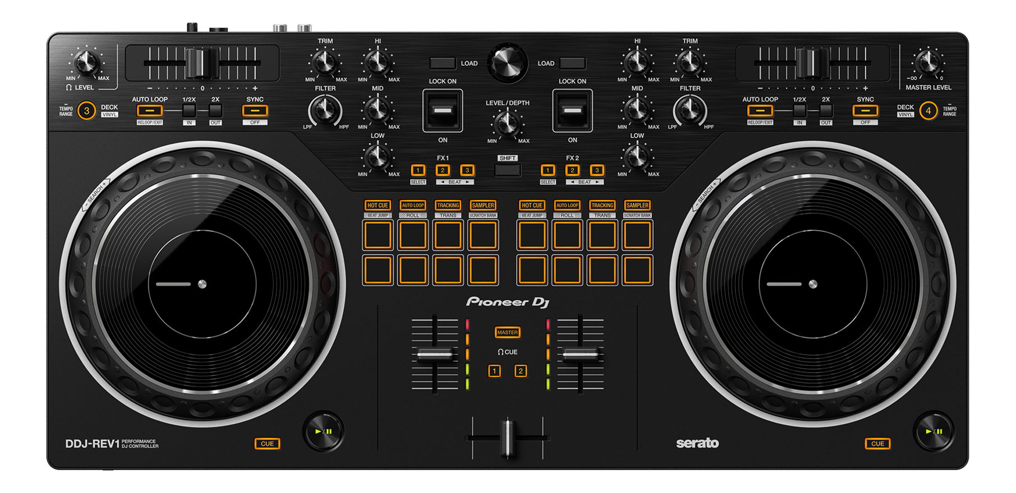This screenshot has height=493, width=1016.
Task: Tap the left deck CUE button
Action: (x=267, y=444)
